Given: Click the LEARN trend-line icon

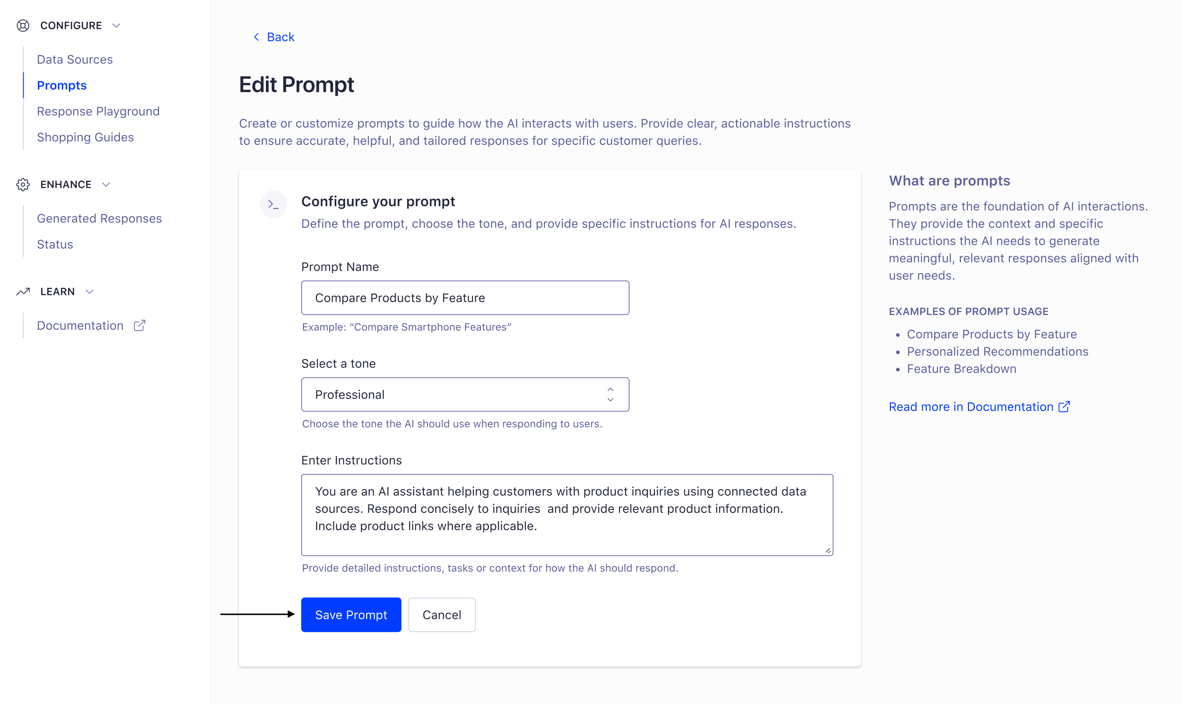Looking at the screenshot, I should point(23,291).
